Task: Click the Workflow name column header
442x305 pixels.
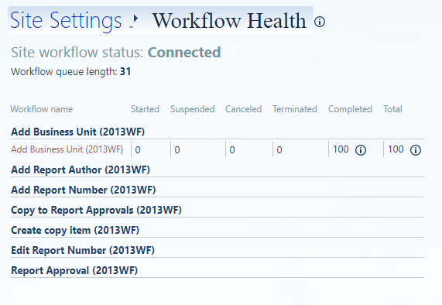Action: pyautogui.click(x=42, y=109)
